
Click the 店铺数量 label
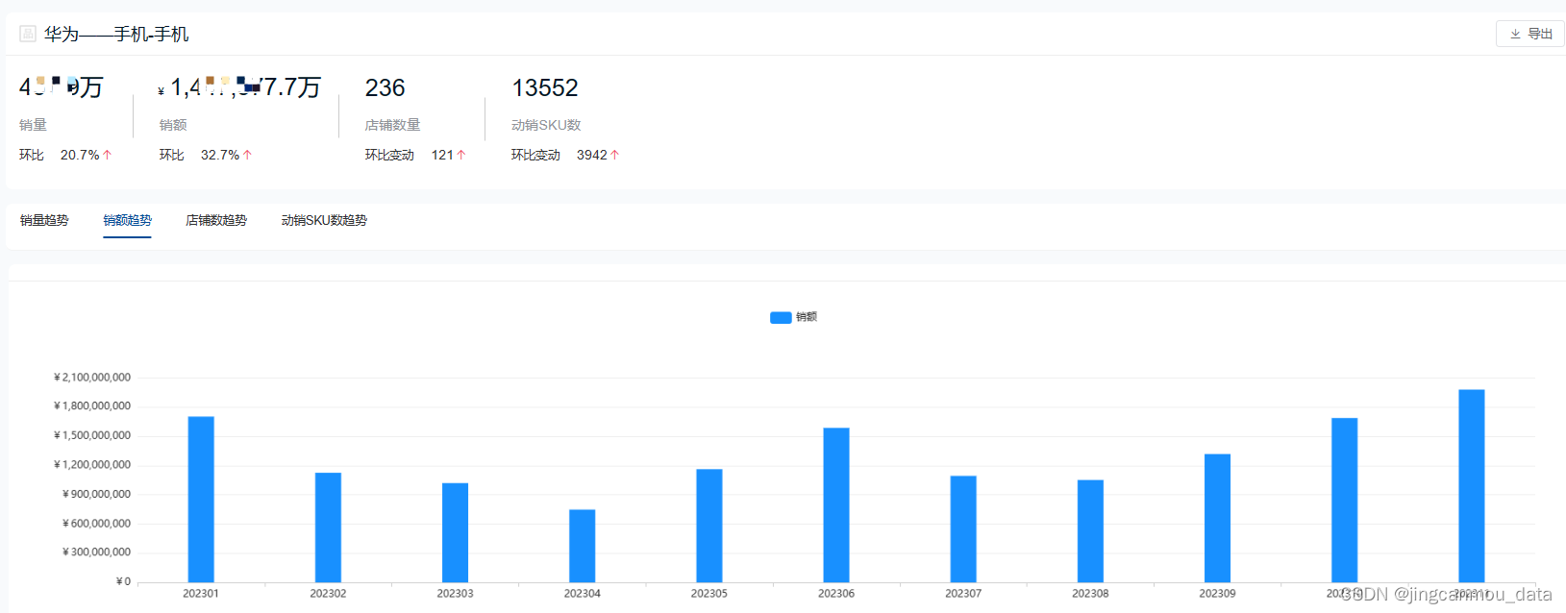pos(392,125)
